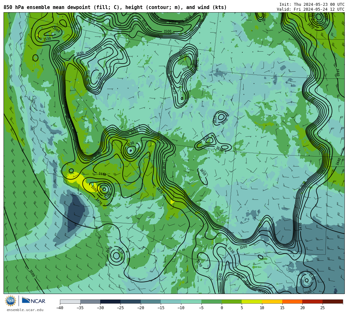Click the lightest gray -40 to -35 color swatch
This screenshot has height=314, width=348.
click(x=70, y=301)
